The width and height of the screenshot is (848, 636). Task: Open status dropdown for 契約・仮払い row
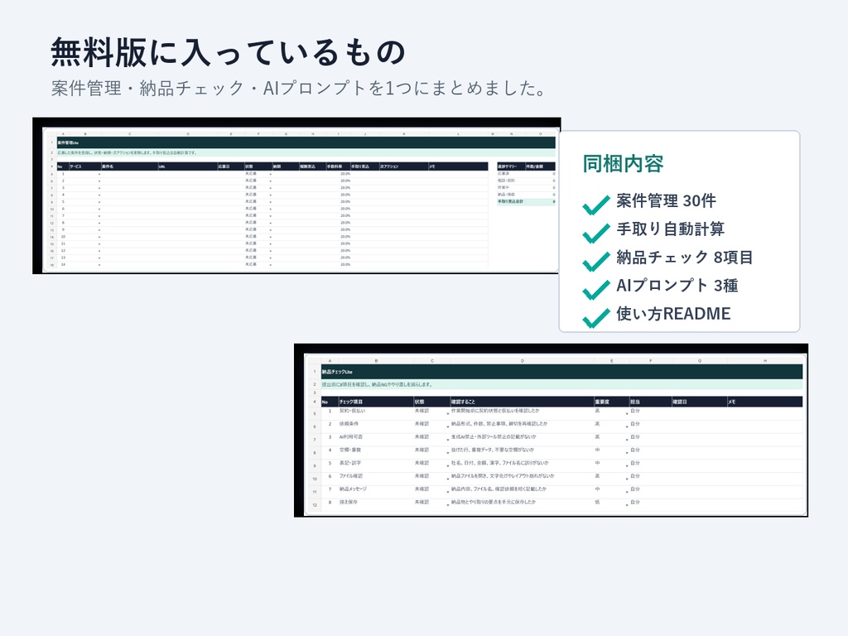[x=448, y=412]
